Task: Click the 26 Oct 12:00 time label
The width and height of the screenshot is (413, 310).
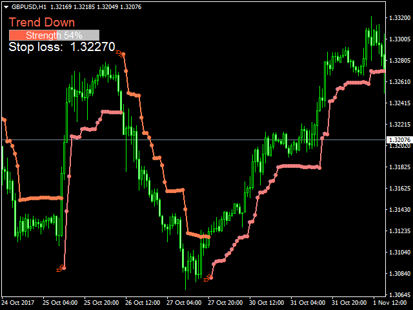Action: pyautogui.click(x=143, y=302)
